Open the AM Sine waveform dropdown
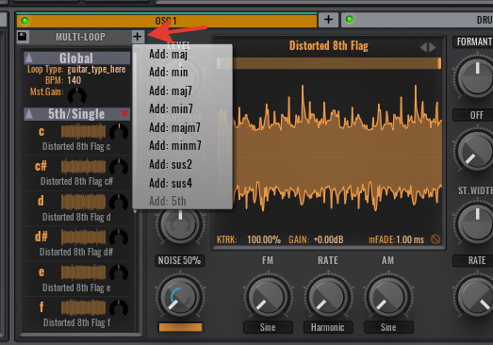 [388, 327]
